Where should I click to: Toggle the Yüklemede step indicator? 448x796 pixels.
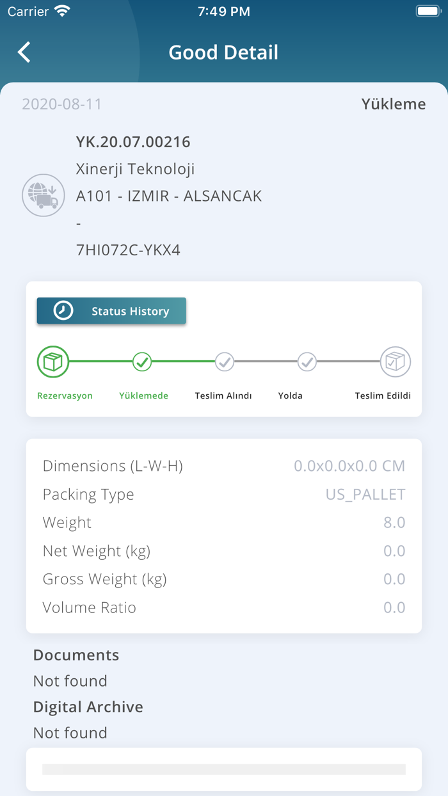143,395
